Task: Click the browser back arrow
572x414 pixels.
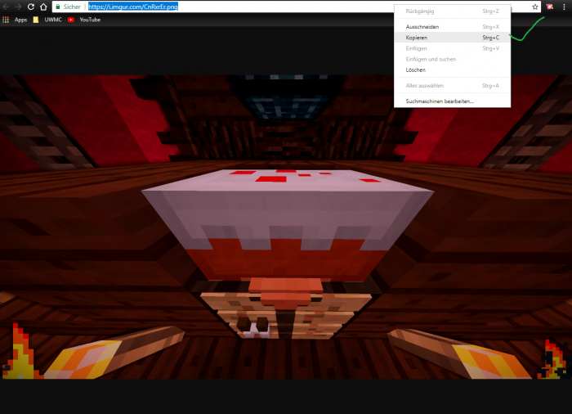Action: (6, 7)
